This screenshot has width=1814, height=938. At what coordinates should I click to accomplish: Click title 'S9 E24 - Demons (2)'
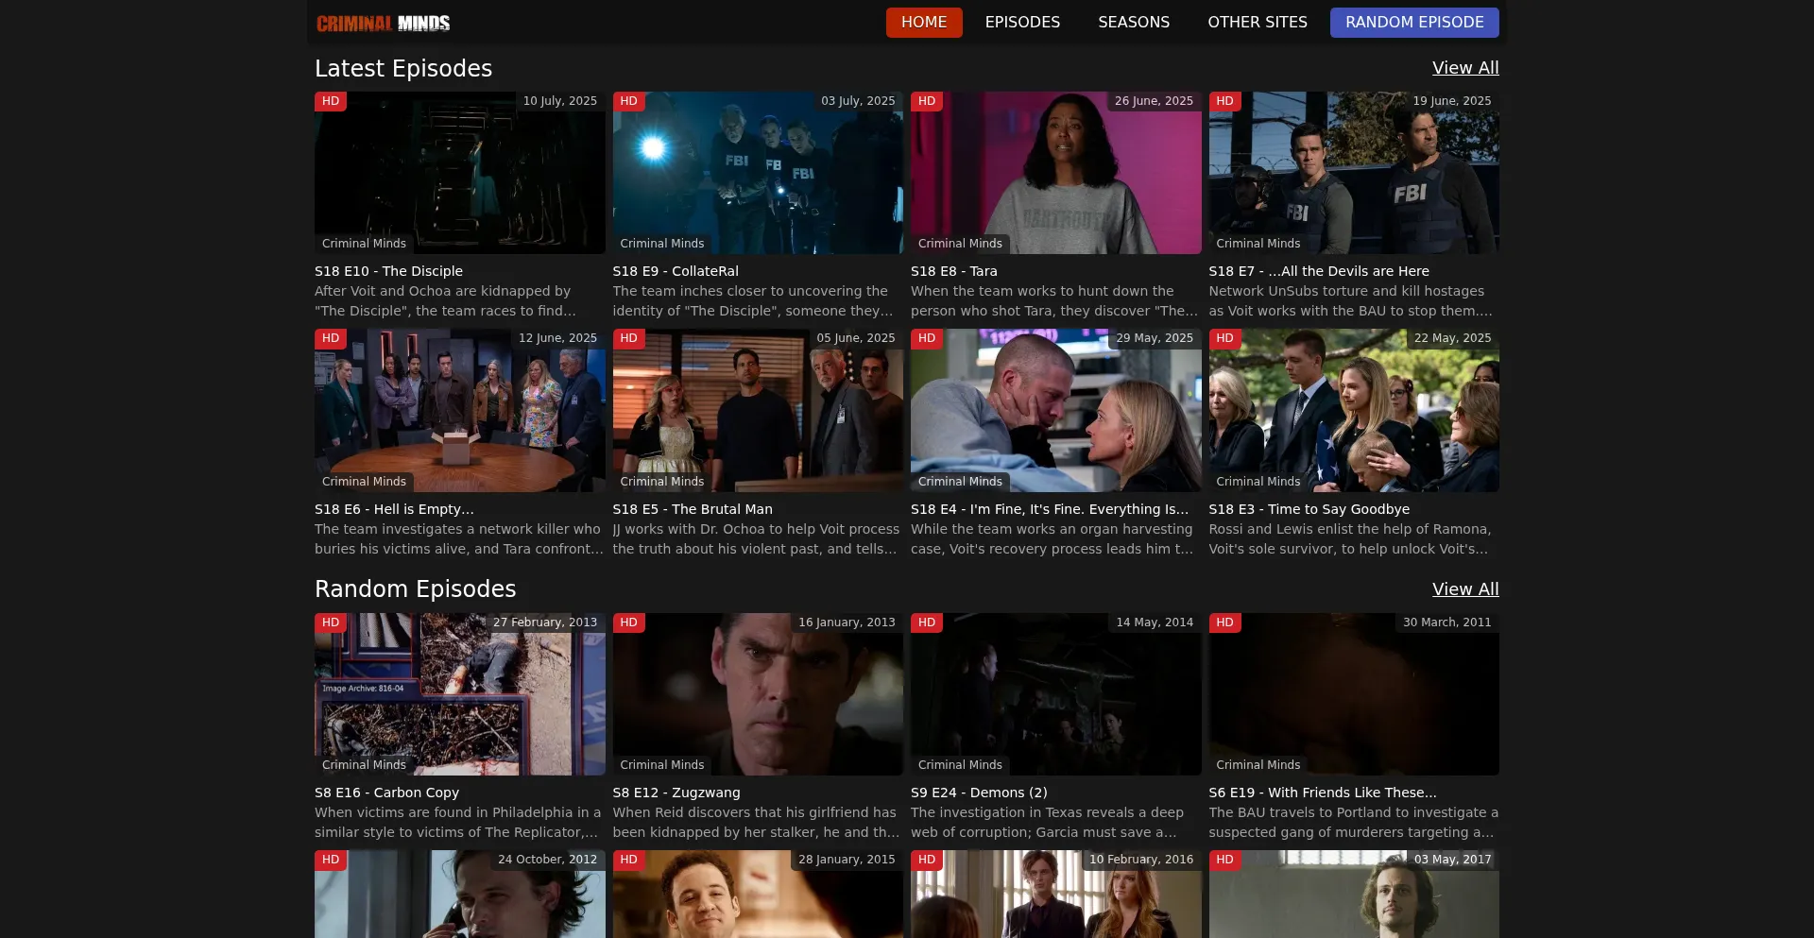[979, 793]
